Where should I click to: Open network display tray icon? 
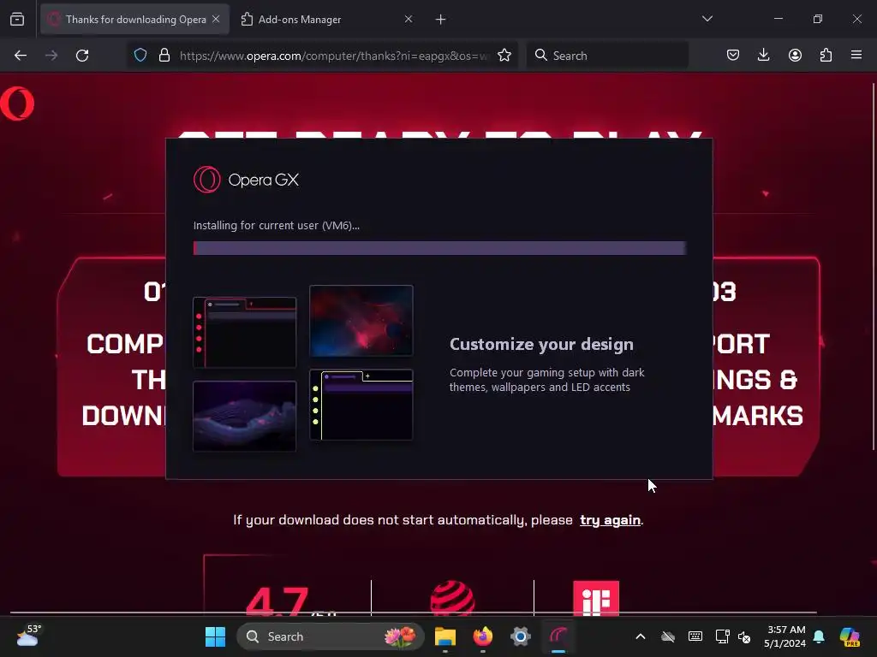pos(722,636)
